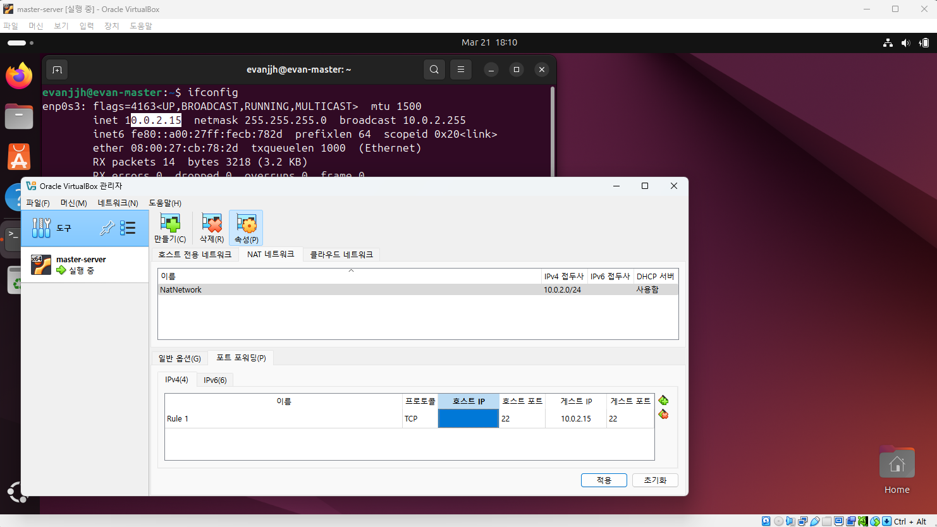Image resolution: width=937 pixels, height=527 pixels.
Task: Click the network adapter status icon
Action: click(x=802, y=521)
